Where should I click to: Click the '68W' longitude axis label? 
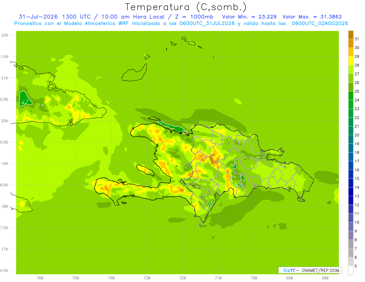[325, 278]
